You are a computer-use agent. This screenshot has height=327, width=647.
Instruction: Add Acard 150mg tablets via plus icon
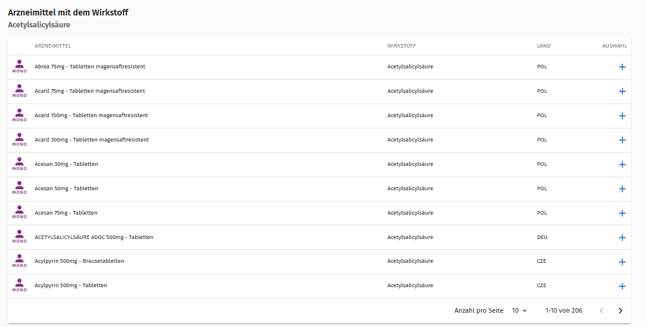pyautogui.click(x=622, y=116)
